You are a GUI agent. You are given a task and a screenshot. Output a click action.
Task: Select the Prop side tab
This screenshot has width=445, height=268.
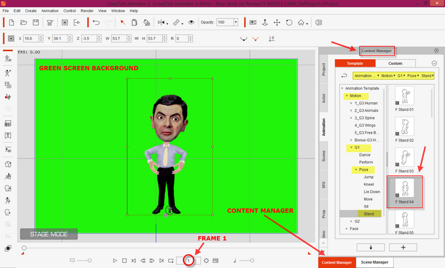click(323, 214)
